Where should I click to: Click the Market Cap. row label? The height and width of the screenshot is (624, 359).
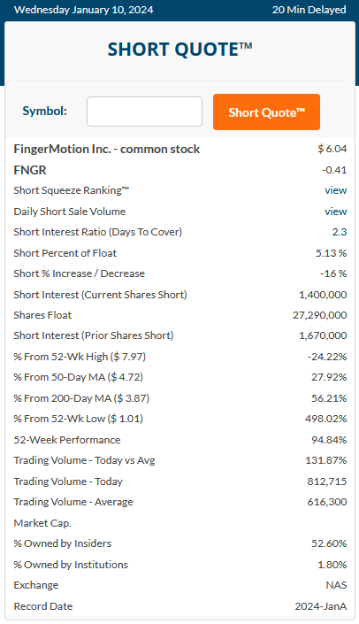(x=42, y=523)
